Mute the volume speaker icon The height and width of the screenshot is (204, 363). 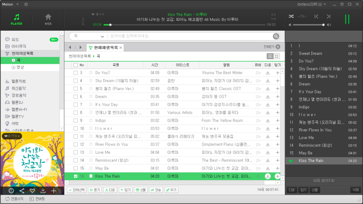pos(290,25)
